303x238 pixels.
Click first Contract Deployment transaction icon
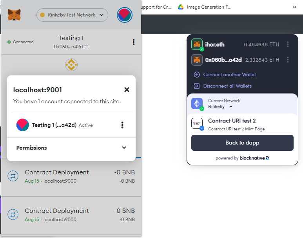coord(13,176)
